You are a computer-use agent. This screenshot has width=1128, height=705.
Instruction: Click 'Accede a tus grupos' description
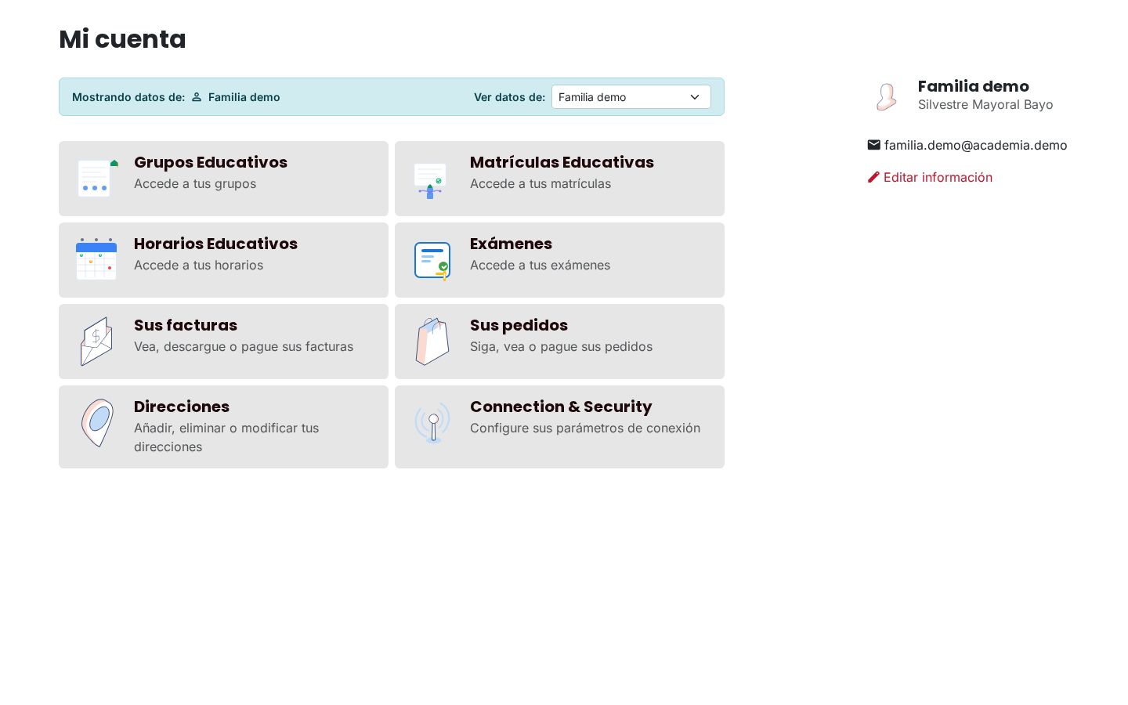point(195,183)
